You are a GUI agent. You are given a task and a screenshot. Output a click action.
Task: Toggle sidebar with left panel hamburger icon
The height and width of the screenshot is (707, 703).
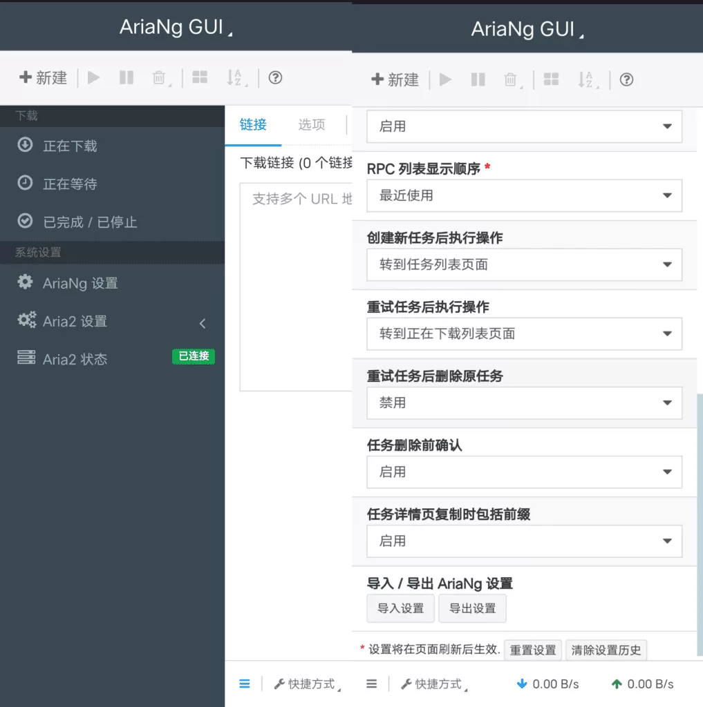tap(244, 684)
